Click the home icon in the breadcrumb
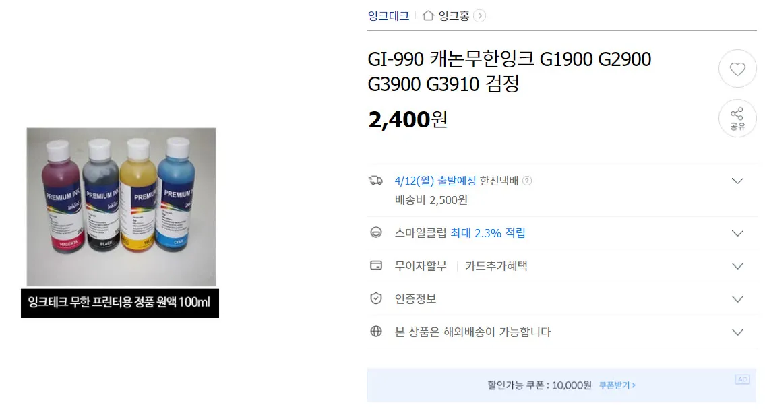Viewport: 765px width, 409px height. click(x=427, y=15)
